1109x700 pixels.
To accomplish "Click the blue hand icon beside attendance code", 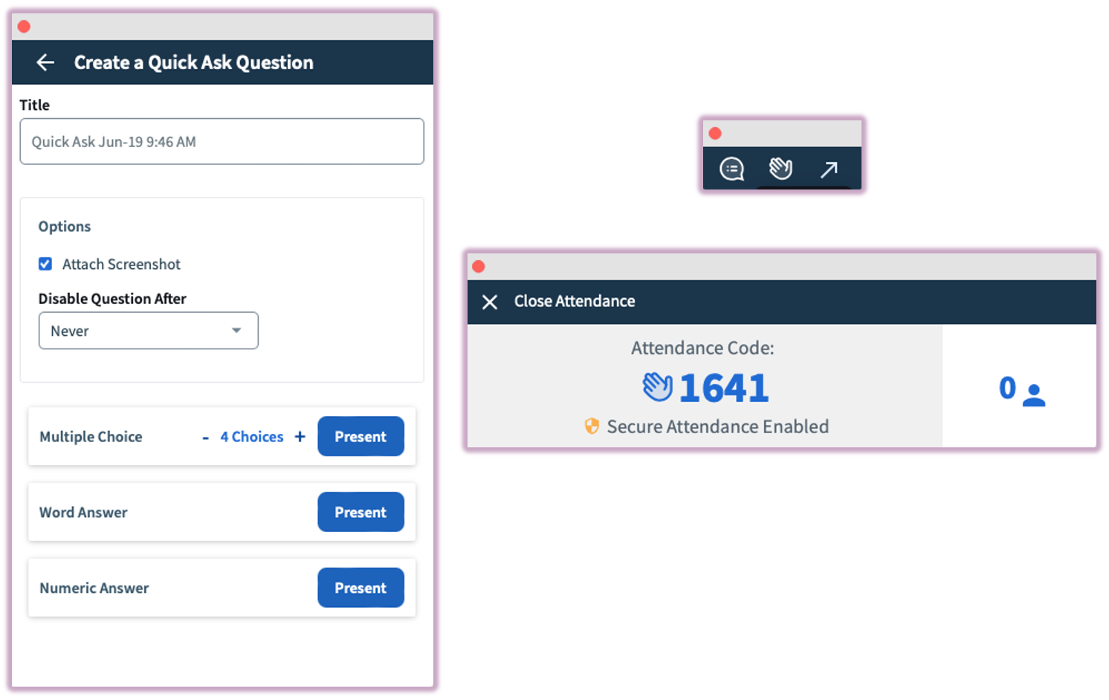I will (658, 387).
